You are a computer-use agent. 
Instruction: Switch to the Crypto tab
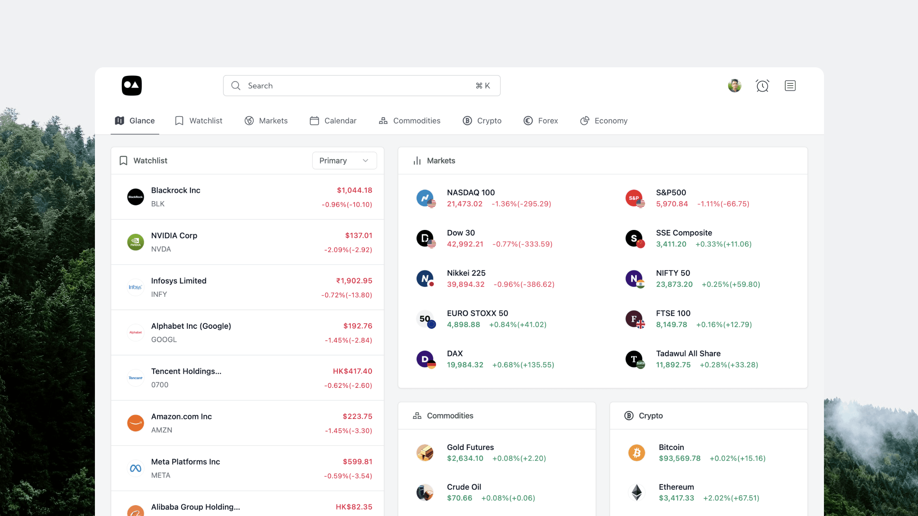482,121
